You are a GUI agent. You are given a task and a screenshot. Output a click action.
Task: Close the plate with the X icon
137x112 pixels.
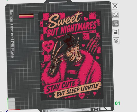[115, 6]
